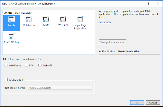Select the Empty template icon
The height and width of the screenshot is (107, 163).
(11, 23)
